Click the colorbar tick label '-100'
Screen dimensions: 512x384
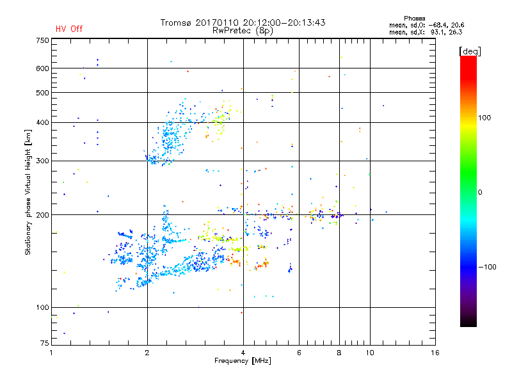[487, 267]
